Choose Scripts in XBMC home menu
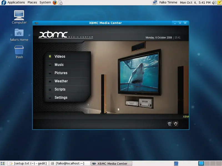The height and width of the screenshot is (166, 222). click(60, 89)
